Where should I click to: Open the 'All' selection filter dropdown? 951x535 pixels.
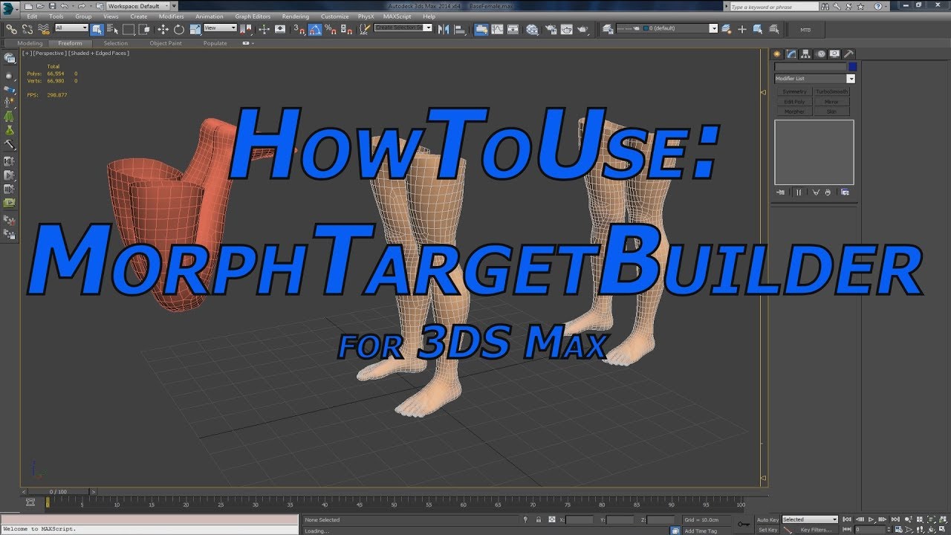tap(72, 28)
